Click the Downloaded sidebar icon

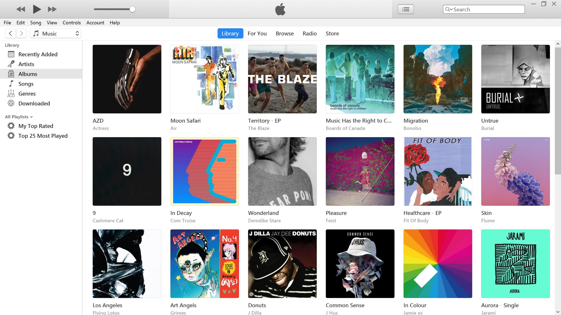point(11,103)
